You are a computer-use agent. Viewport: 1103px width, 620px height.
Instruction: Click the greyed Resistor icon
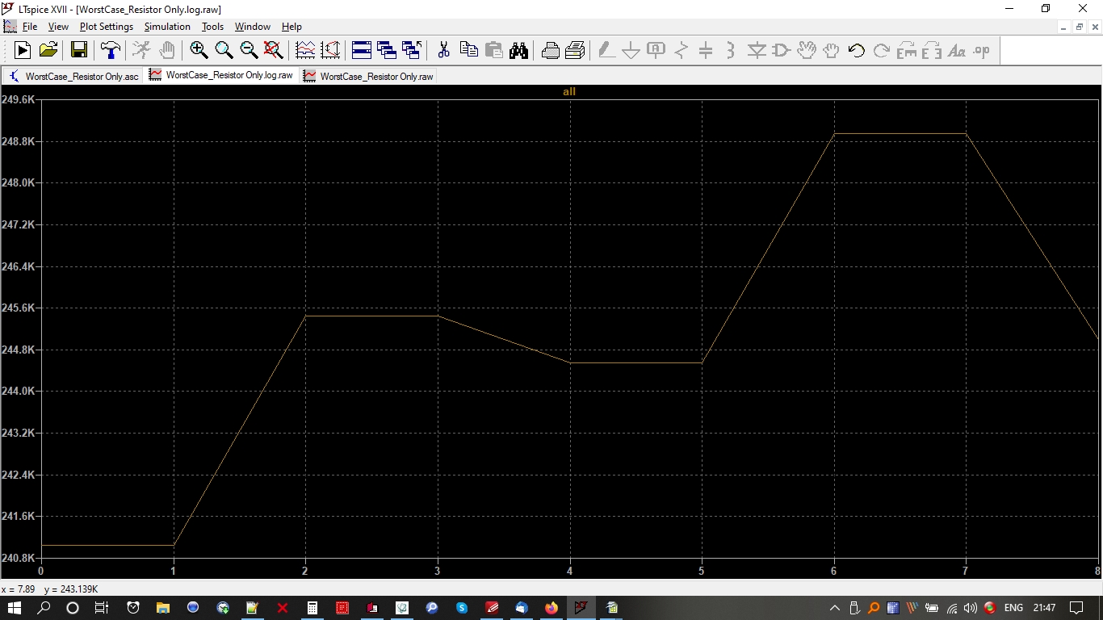[681, 50]
